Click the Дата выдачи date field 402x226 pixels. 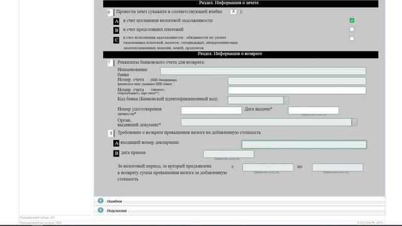coord(313,110)
